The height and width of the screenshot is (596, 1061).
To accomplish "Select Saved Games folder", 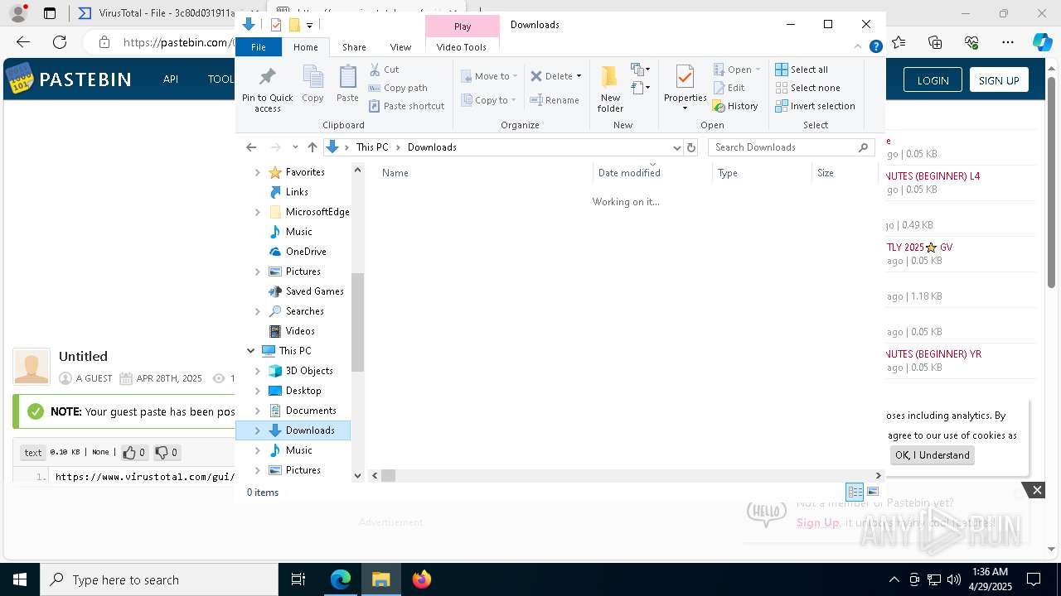I will (314, 291).
